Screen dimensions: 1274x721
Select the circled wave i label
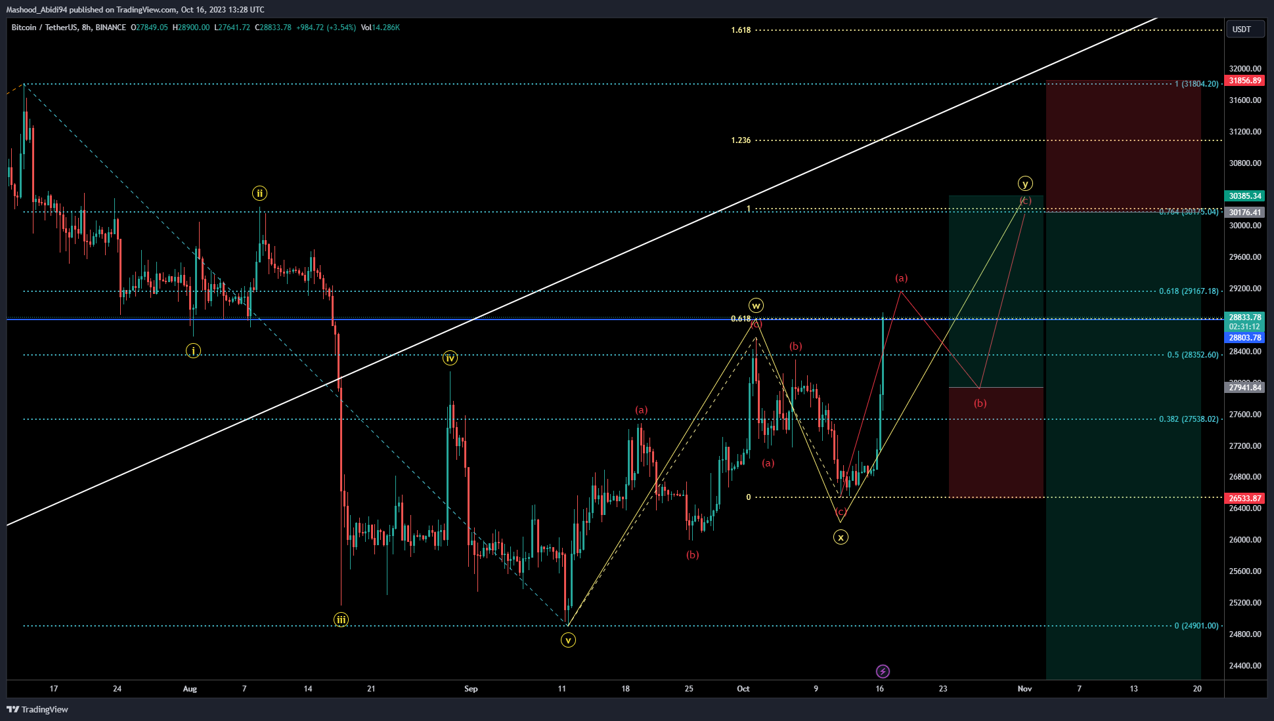click(x=193, y=351)
